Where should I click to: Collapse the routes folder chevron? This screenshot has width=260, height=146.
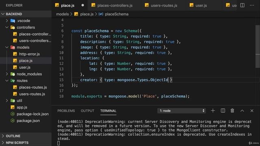pyautogui.click(x=7, y=81)
